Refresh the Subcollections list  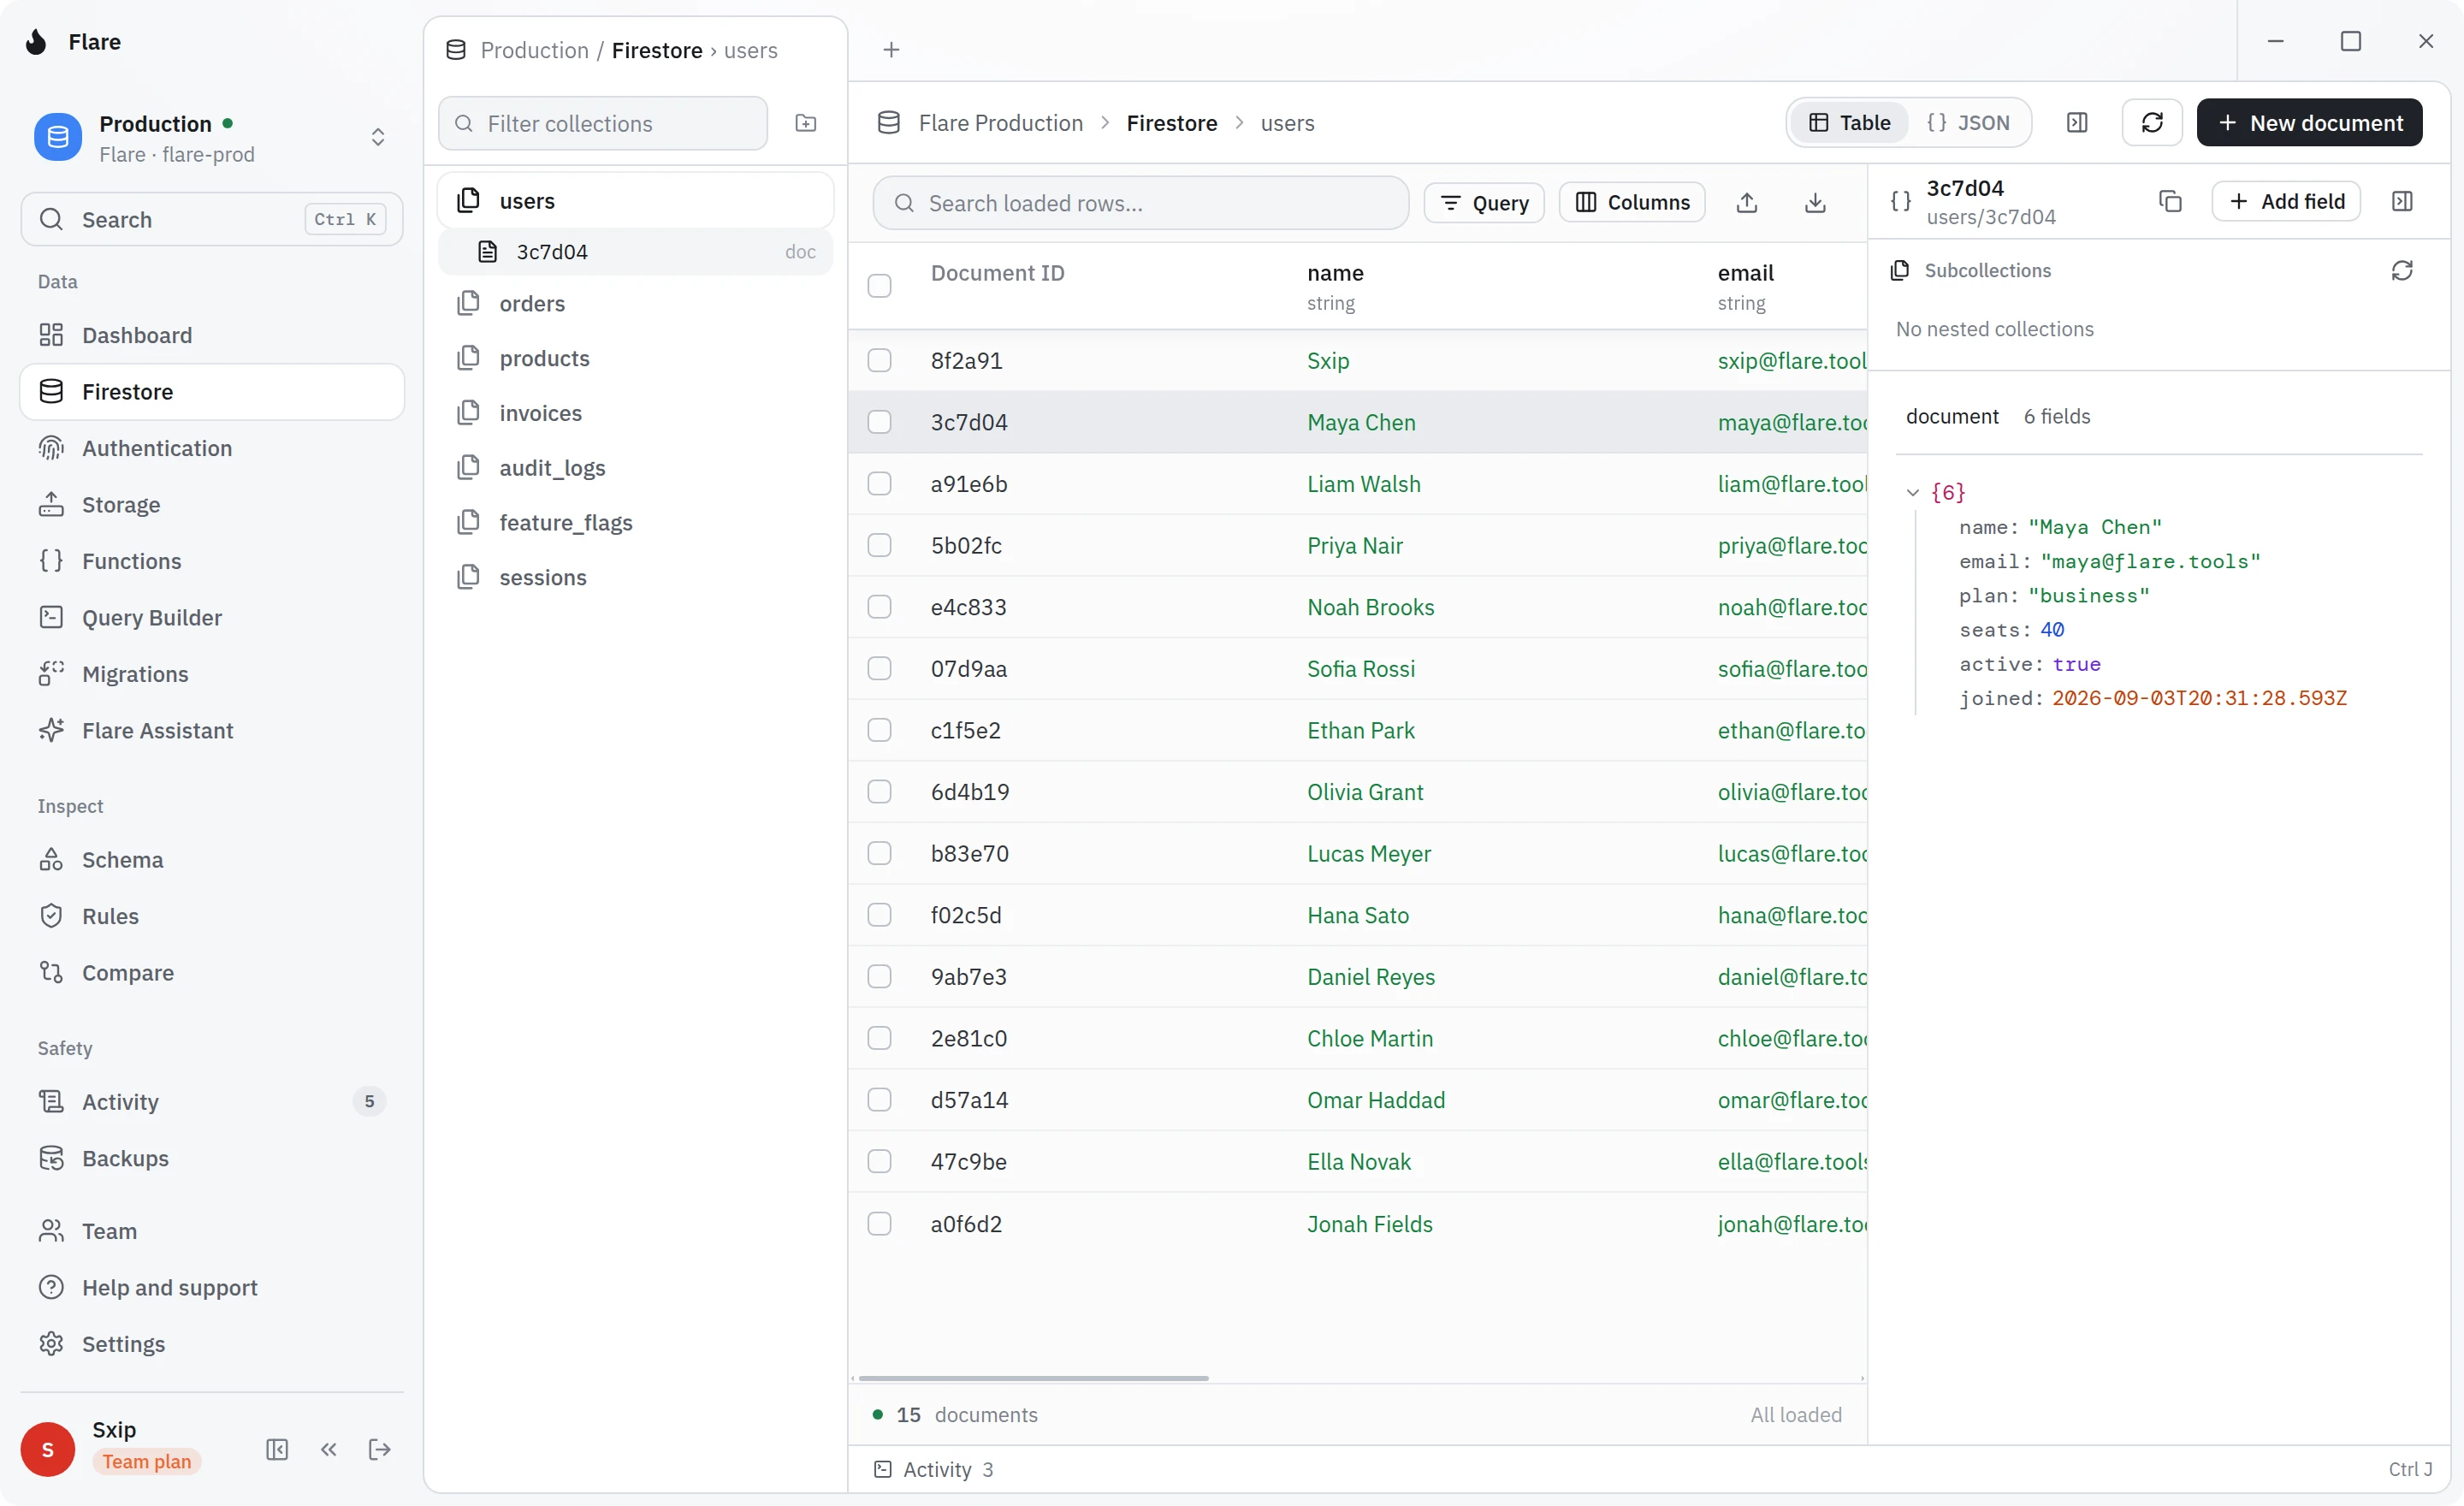2402,271
